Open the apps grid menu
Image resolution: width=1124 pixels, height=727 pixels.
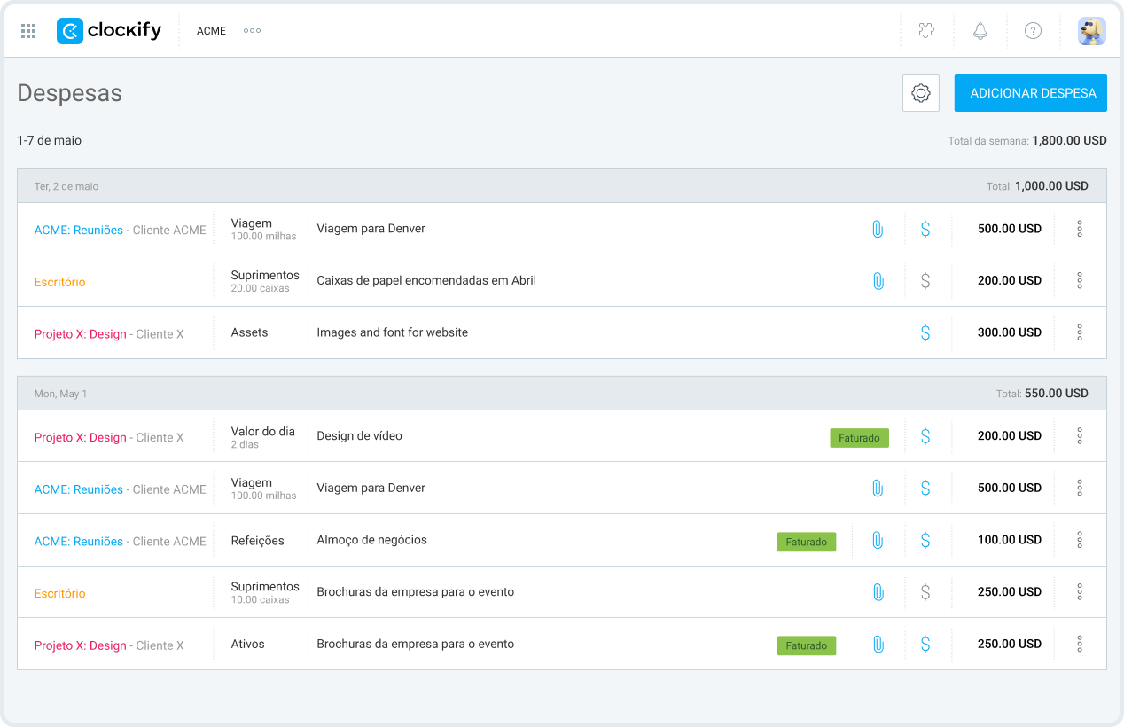[28, 31]
